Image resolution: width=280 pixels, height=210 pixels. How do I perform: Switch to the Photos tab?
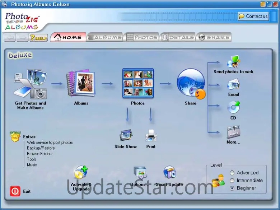(141, 37)
